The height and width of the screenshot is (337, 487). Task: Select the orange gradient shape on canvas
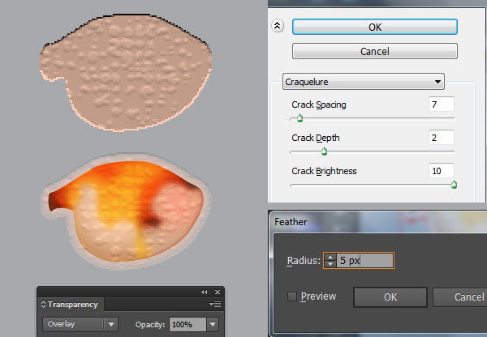click(126, 211)
